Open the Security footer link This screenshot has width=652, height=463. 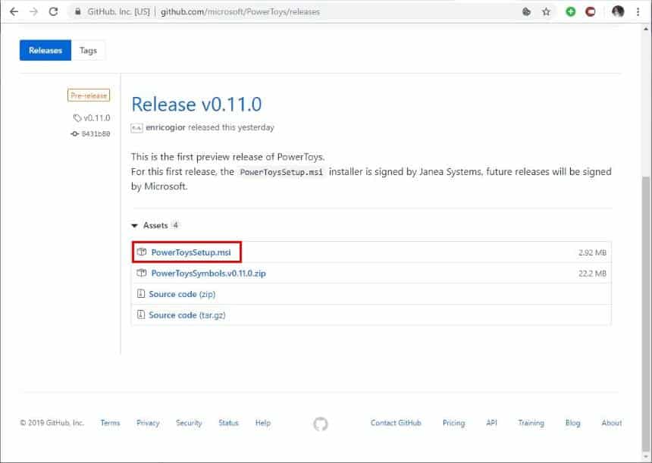point(189,423)
